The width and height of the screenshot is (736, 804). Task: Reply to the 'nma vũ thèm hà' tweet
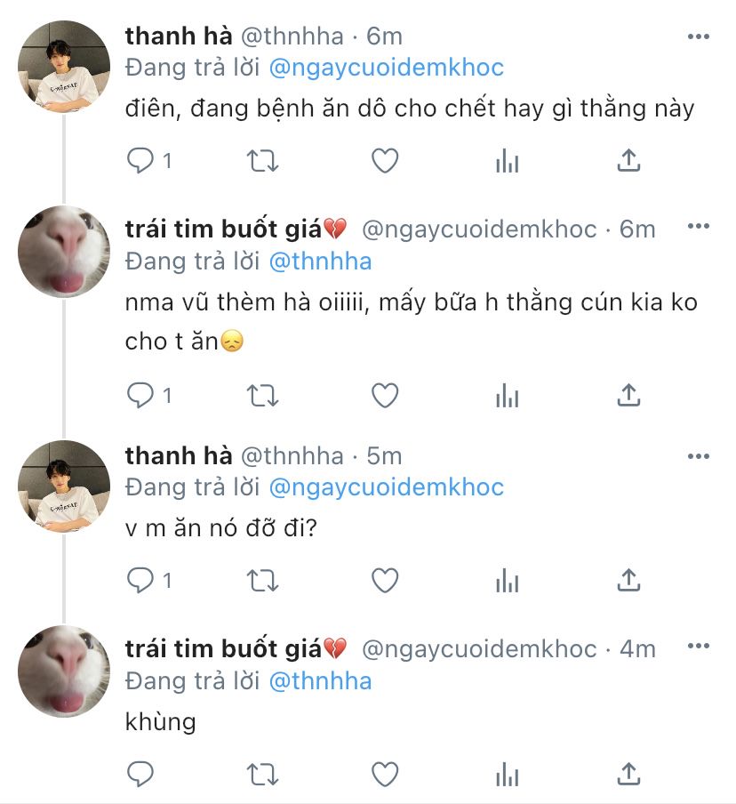click(x=140, y=395)
